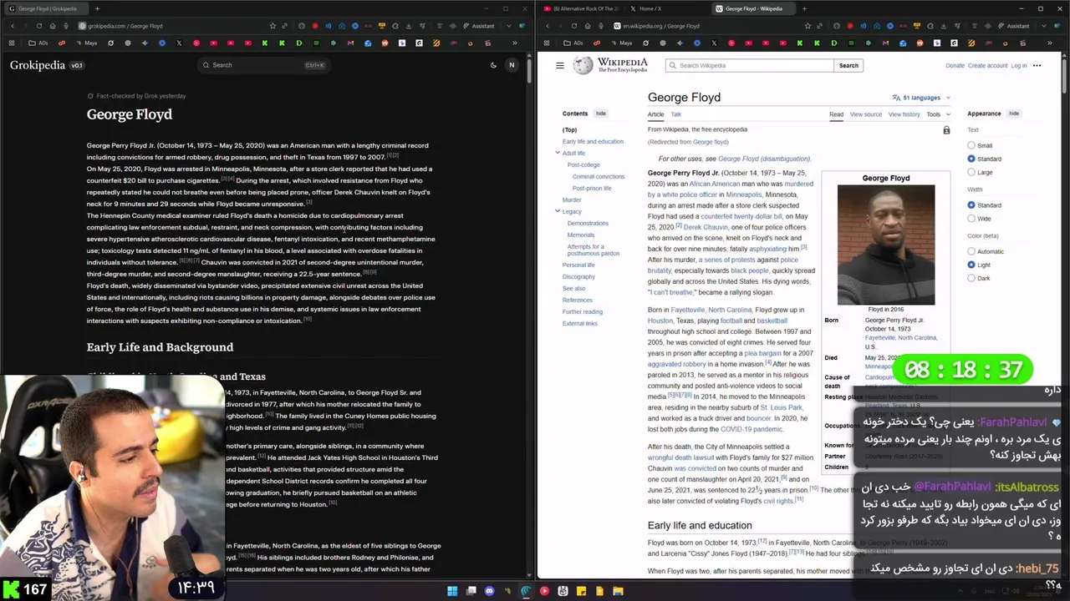Show more bookmarks chevron in Grokipedia window
1070x601 pixels.
514,43
